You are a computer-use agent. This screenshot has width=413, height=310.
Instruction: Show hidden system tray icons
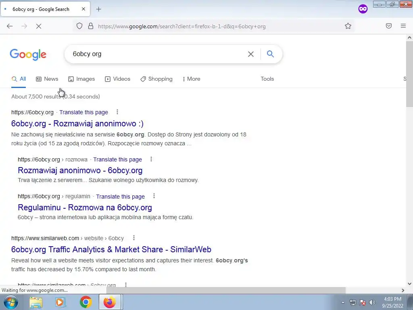click(343, 302)
